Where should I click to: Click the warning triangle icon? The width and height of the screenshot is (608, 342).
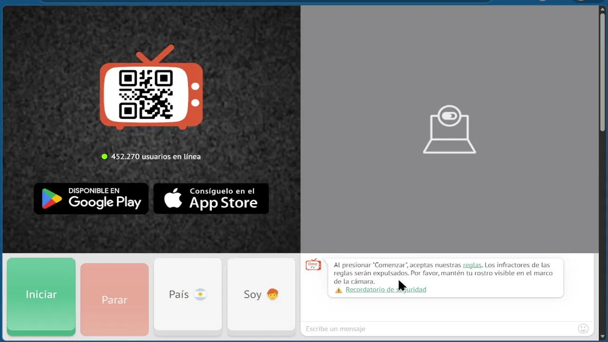click(x=339, y=290)
